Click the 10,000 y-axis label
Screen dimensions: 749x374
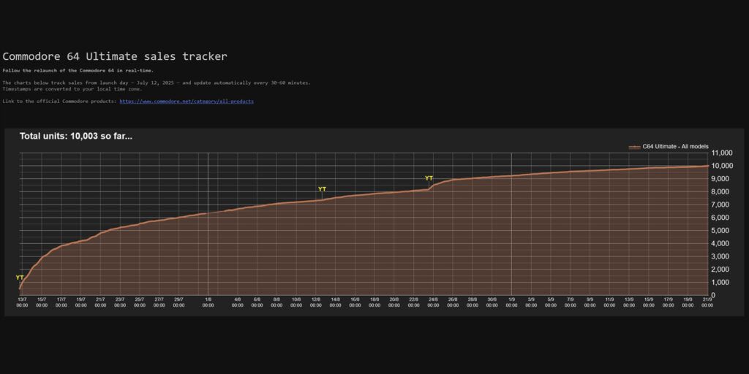(x=722, y=166)
